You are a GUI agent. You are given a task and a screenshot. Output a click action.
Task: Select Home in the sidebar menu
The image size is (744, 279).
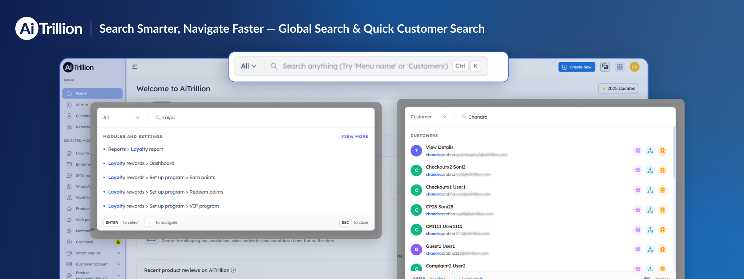pos(92,93)
